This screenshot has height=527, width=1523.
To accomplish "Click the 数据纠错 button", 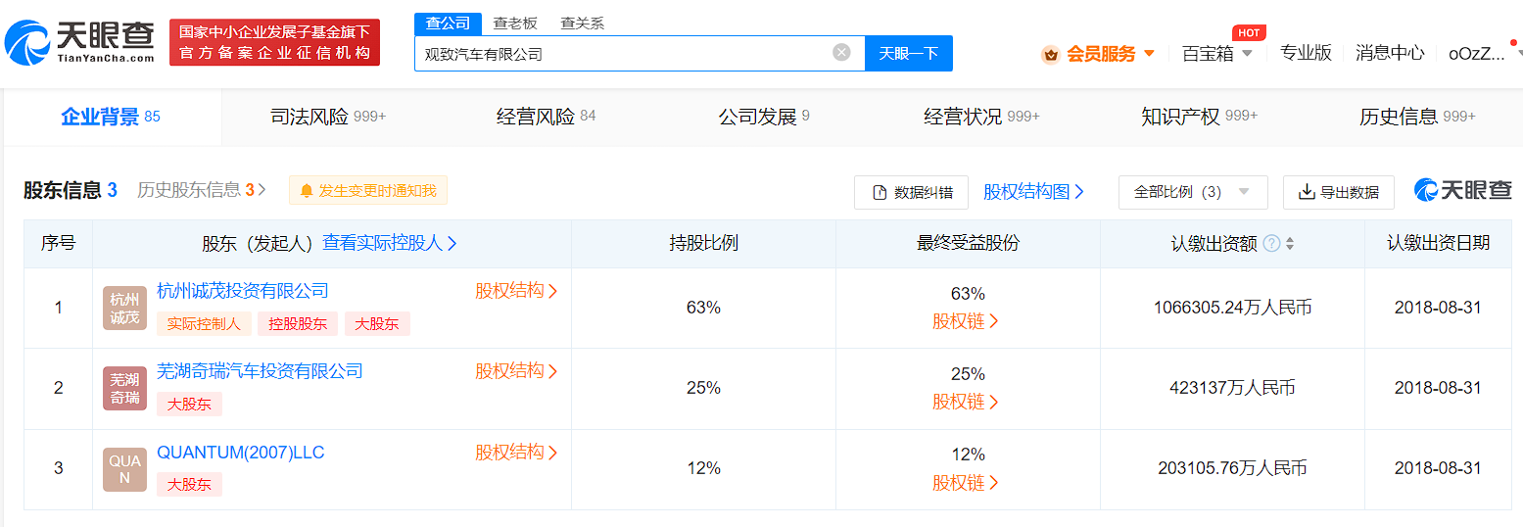I will click(912, 192).
